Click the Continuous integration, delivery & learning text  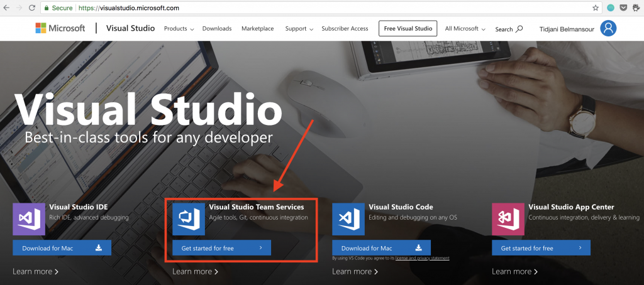pos(585,217)
